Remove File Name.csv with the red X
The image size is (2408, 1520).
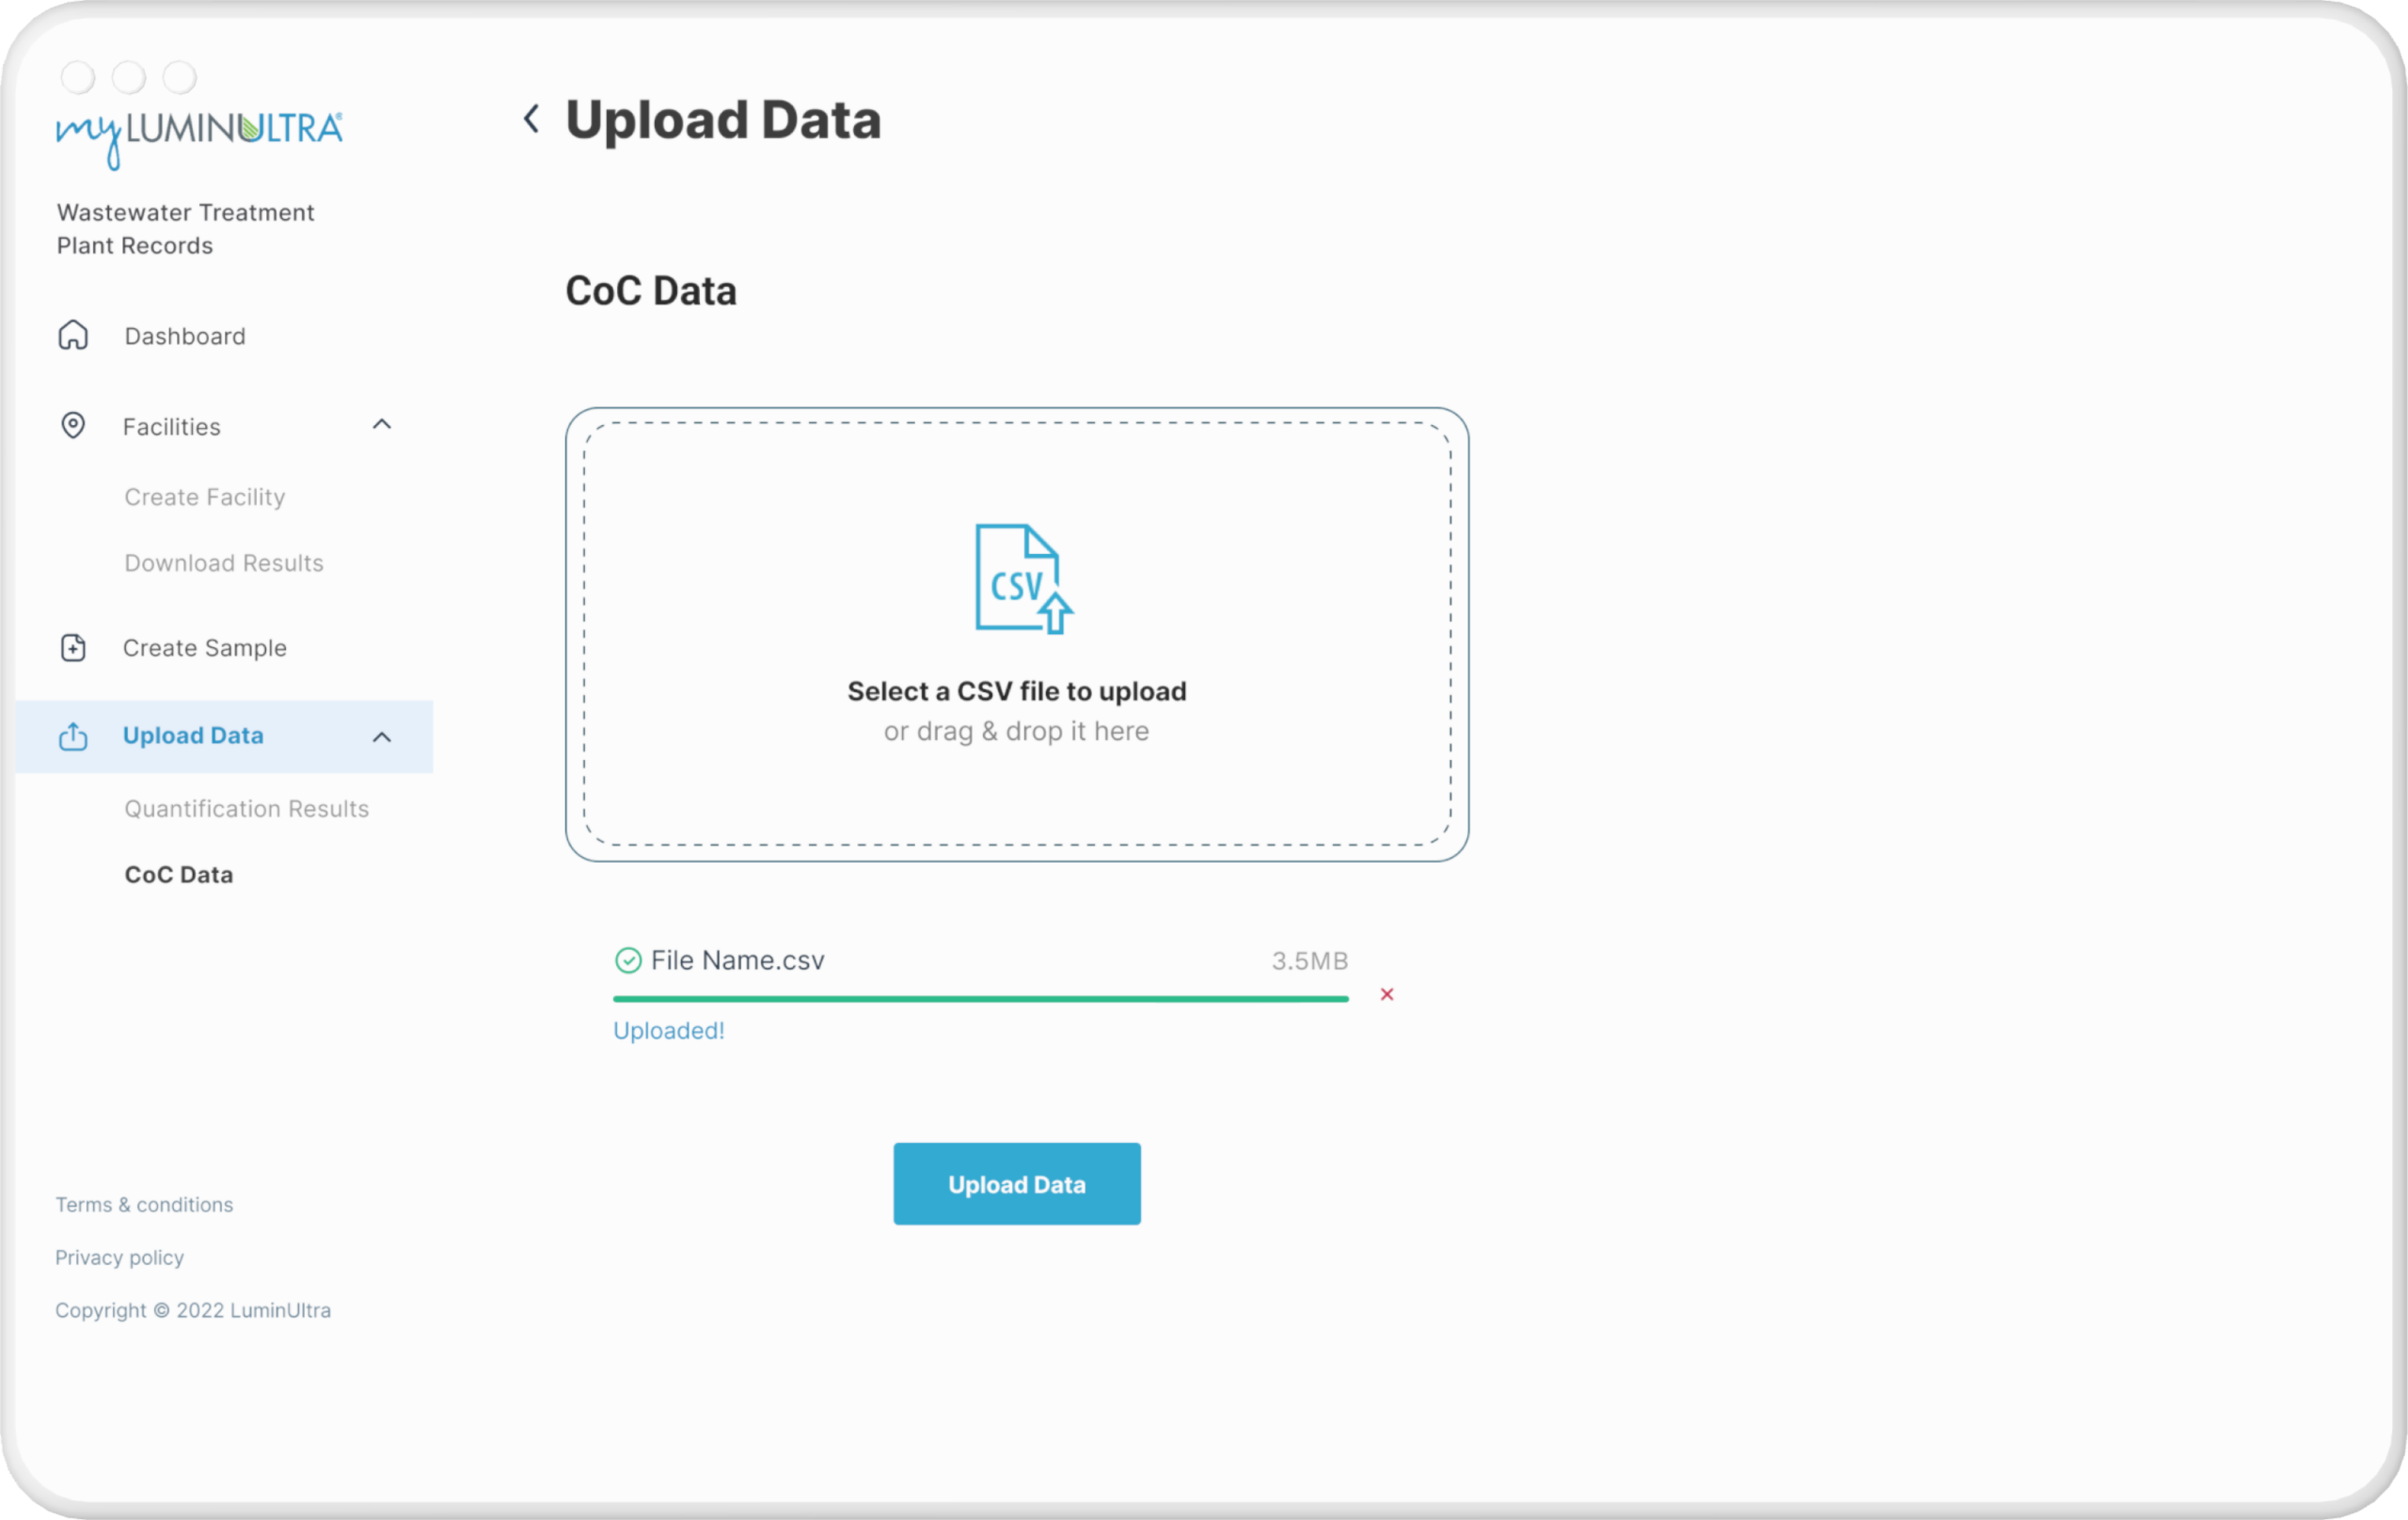1387,995
